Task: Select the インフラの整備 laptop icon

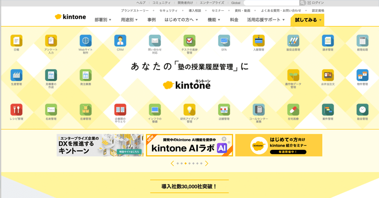Action: tap(155, 110)
